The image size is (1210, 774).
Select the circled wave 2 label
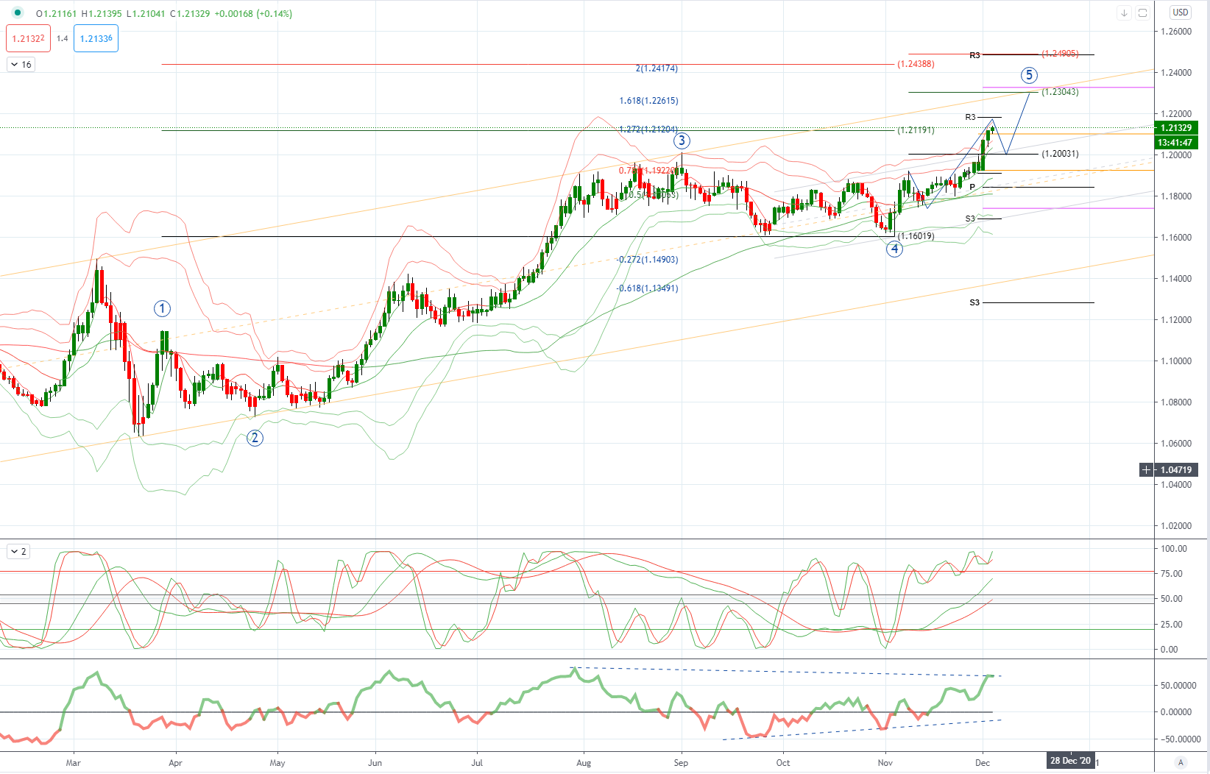point(255,438)
